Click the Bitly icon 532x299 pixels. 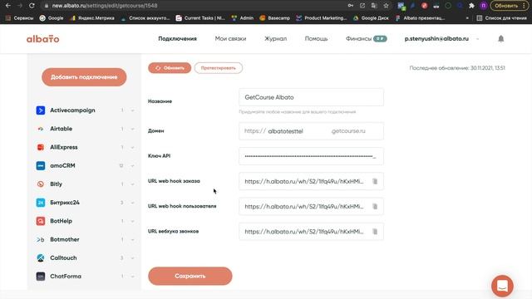[41, 184]
